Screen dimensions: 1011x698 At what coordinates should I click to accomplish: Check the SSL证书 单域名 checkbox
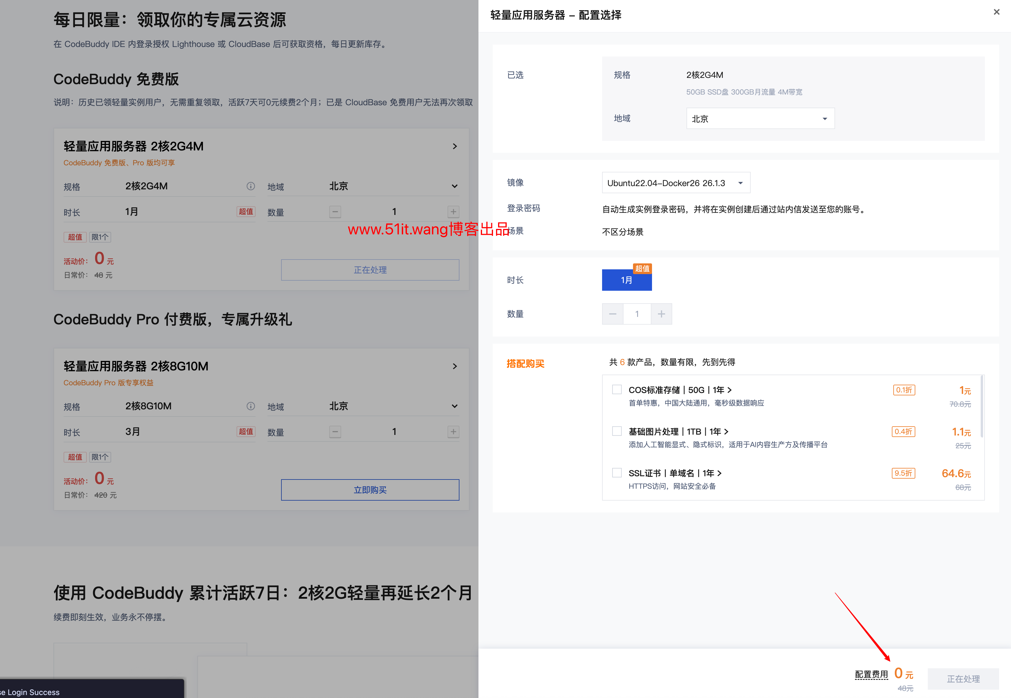pyautogui.click(x=617, y=473)
